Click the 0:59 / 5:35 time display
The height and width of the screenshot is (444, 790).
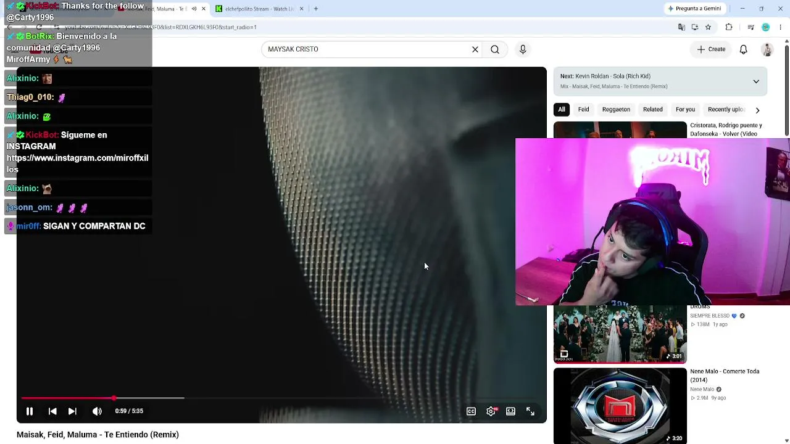click(129, 411)
